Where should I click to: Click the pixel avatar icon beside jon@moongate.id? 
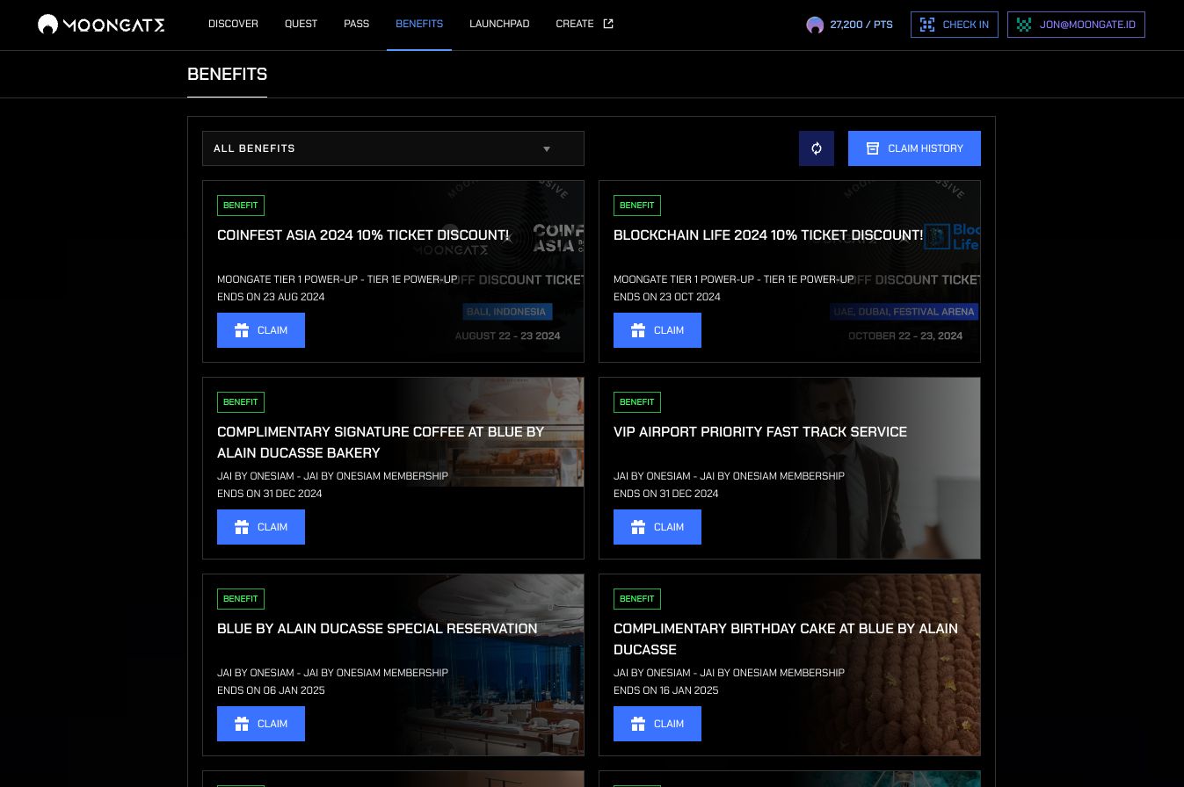[1024, 25]
